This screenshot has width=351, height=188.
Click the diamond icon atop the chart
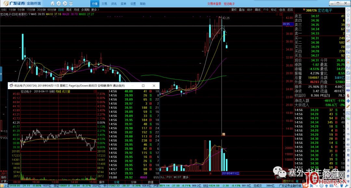277,14
